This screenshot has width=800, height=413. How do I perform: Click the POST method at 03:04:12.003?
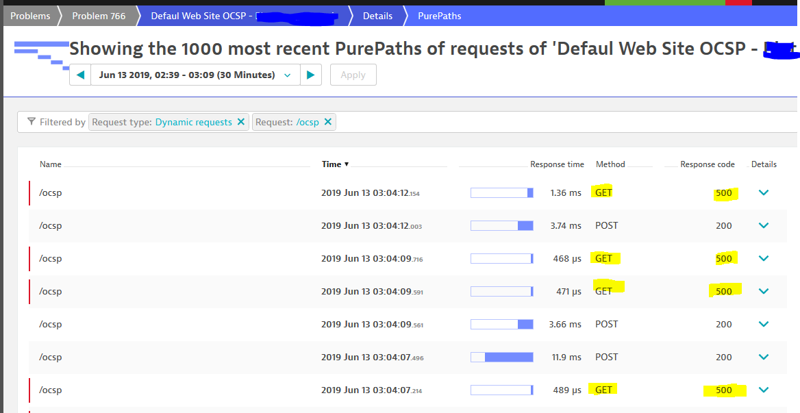coord(607,225)
